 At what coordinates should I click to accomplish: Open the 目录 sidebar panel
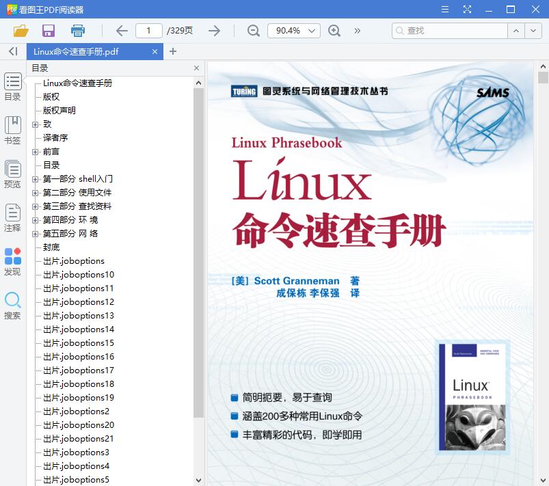[12, 87]
